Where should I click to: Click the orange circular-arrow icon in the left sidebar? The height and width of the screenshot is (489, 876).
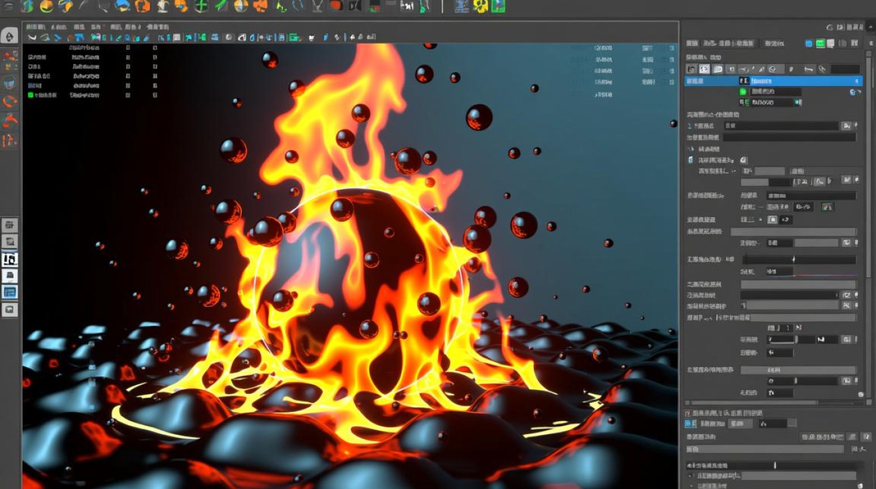9,102
